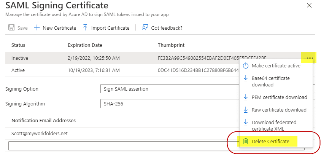Image resolution: width=321 pixels, height=158 pixels.
Task: Click the trash can Delete Certificate icon
Action: (x=246, y=141)
